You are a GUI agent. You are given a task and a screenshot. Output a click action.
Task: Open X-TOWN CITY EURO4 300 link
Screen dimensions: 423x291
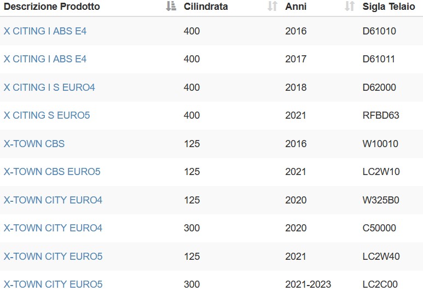pyautogui.click(x=53, y=228)
